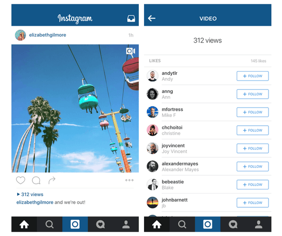
Task: Open the Activity heart tab on right phone
Action: coord(233,224)
